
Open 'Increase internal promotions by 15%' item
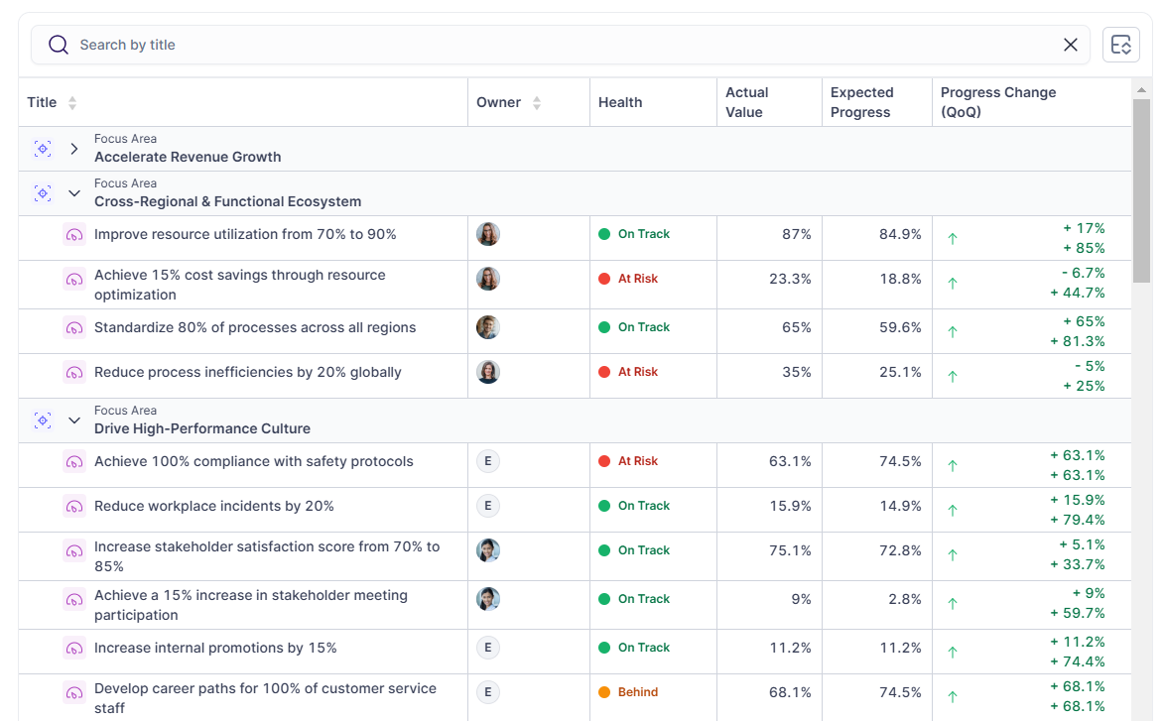coord(215,648)
